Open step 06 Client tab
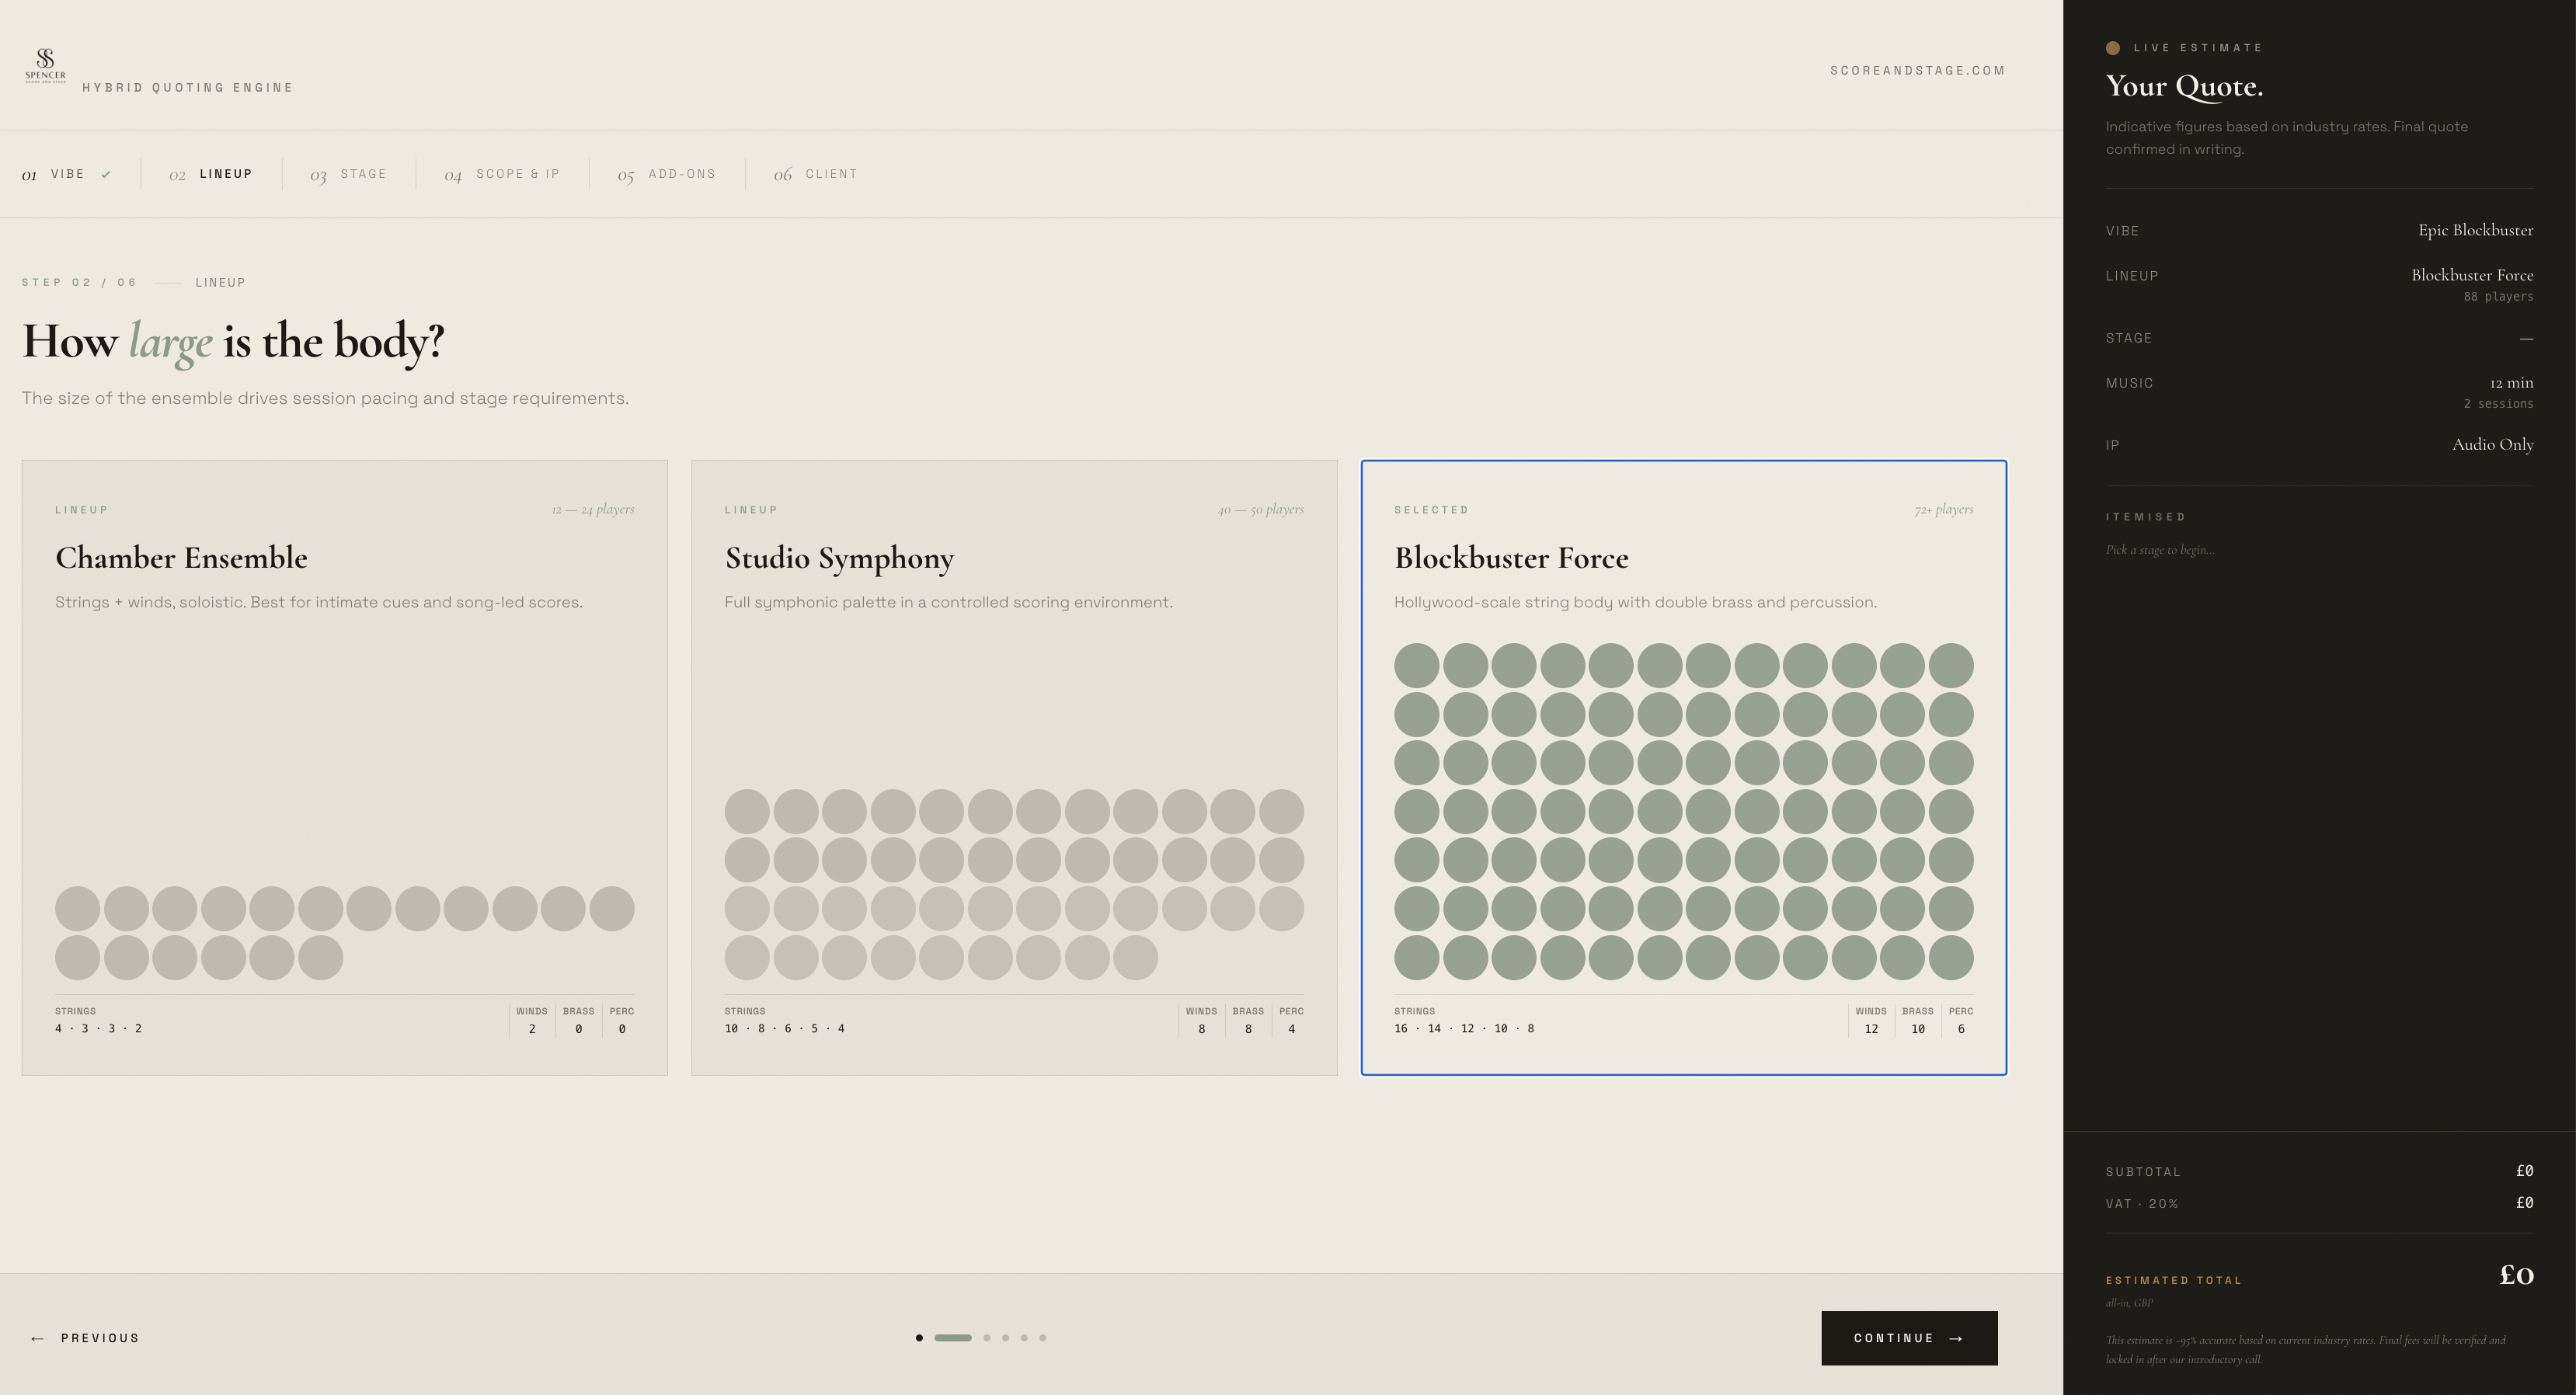The image size is (2576, 1395). pos(816,174)
